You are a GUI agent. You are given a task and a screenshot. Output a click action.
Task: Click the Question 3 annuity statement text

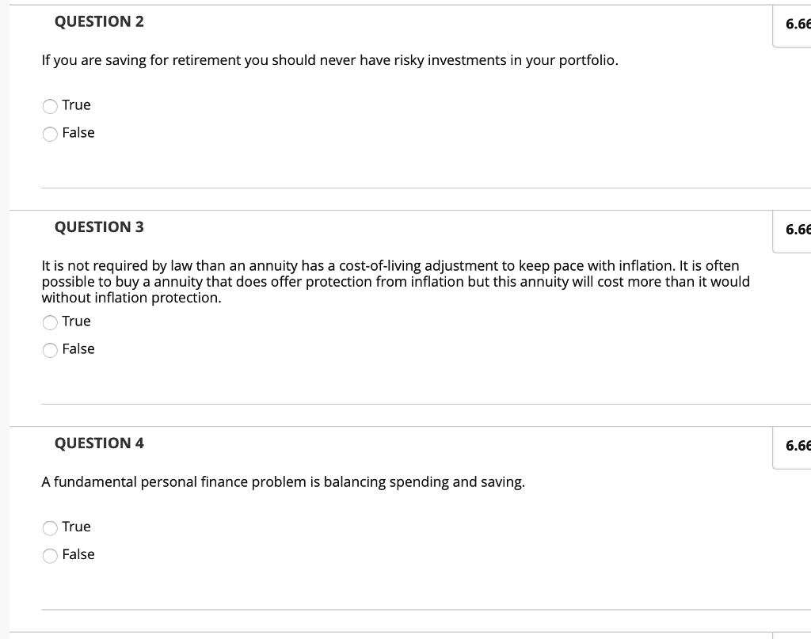point(396,281)
